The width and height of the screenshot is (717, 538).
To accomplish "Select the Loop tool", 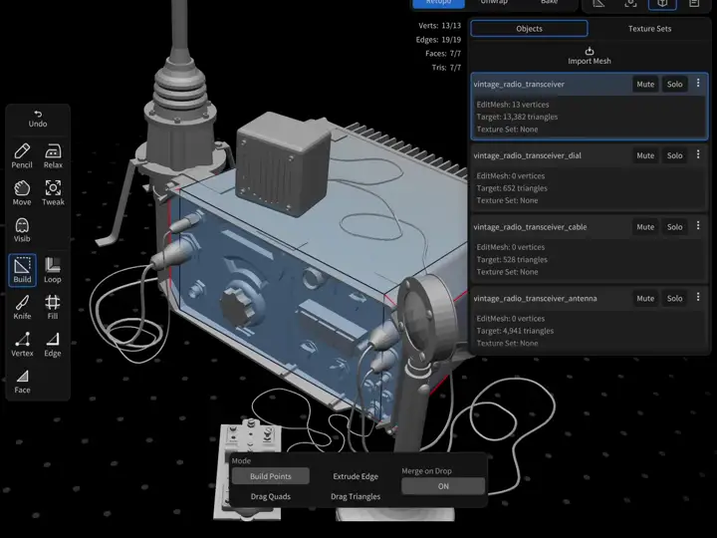I will coord(53,270).
